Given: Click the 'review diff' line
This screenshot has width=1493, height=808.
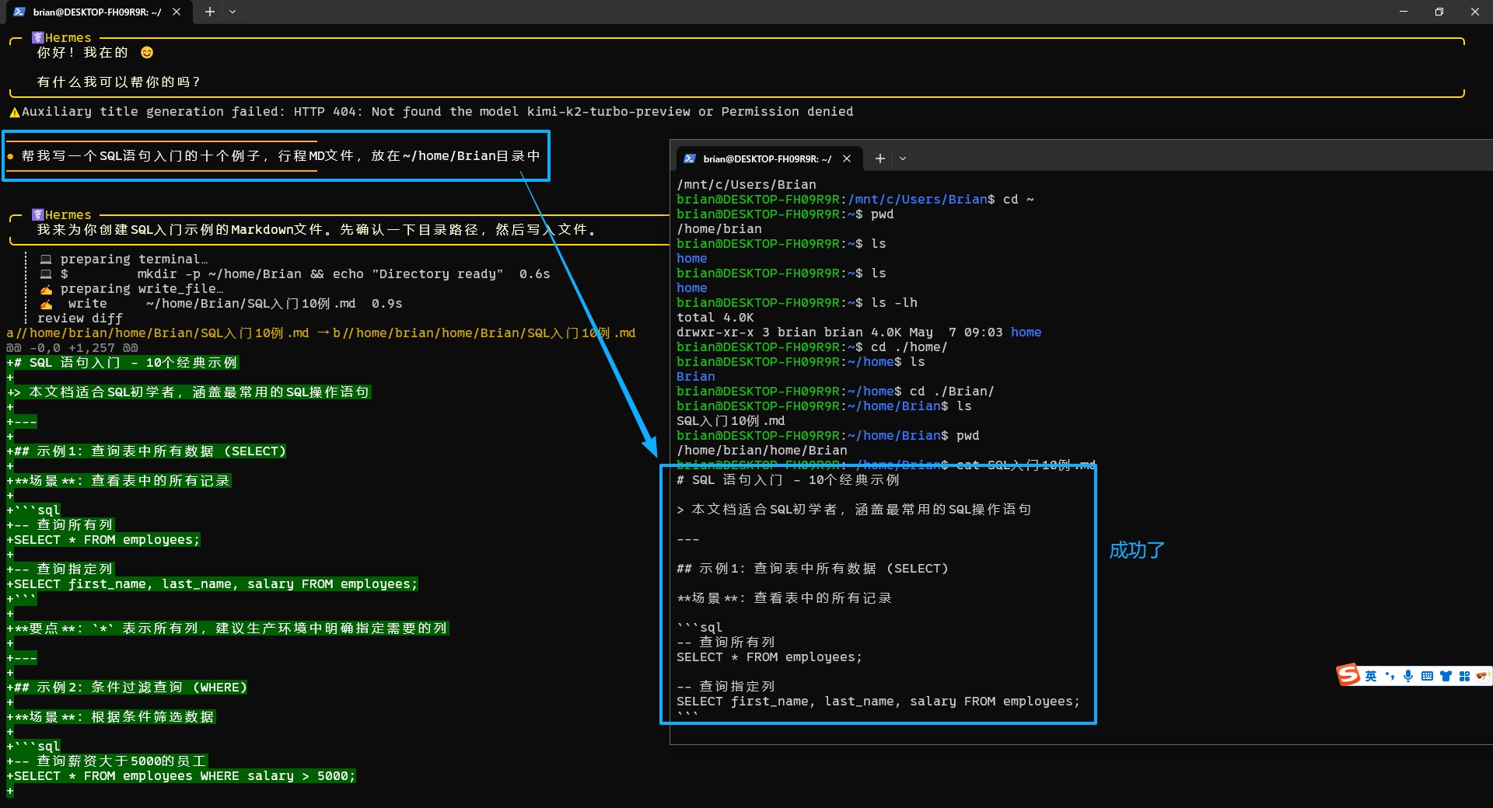Looking at the screenshot, I should pos(80,319).
